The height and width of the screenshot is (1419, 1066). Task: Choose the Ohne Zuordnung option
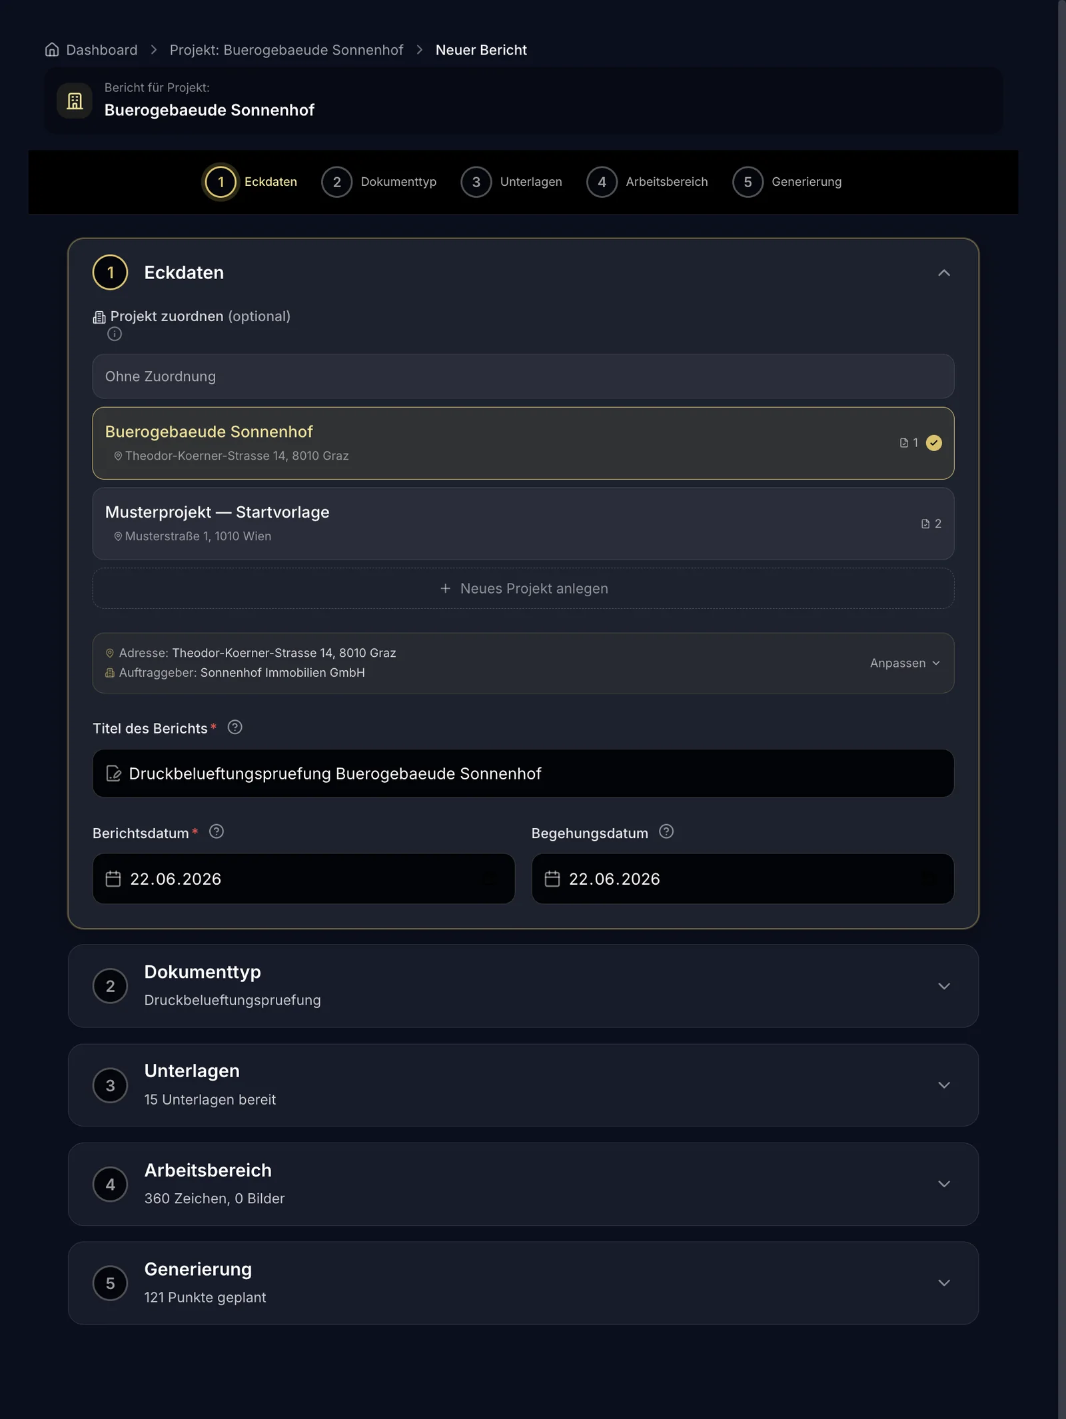[x=523, y=376]
